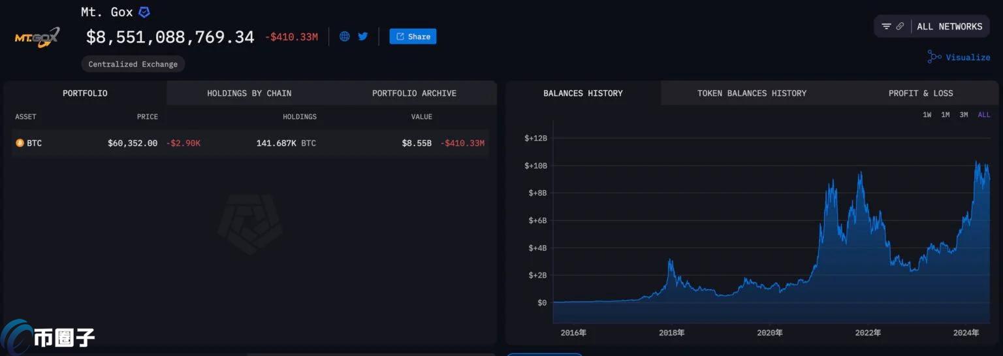Select the 1W chart range

click(927, 114)
